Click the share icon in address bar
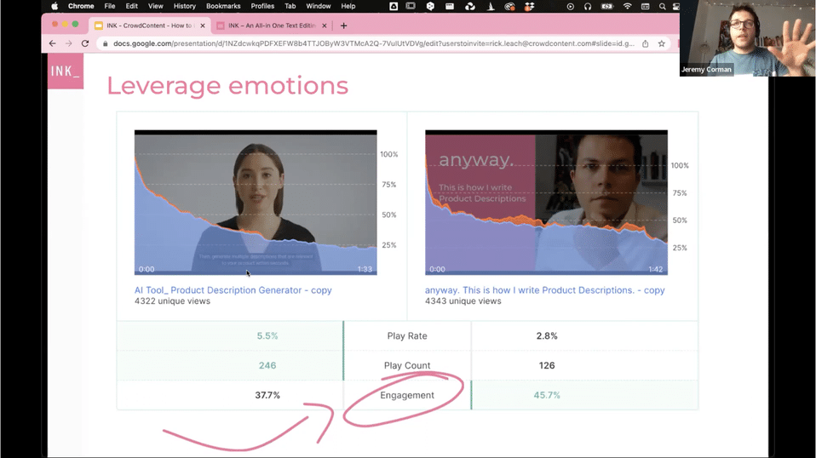816x458 pixels. tap(645, 43)
